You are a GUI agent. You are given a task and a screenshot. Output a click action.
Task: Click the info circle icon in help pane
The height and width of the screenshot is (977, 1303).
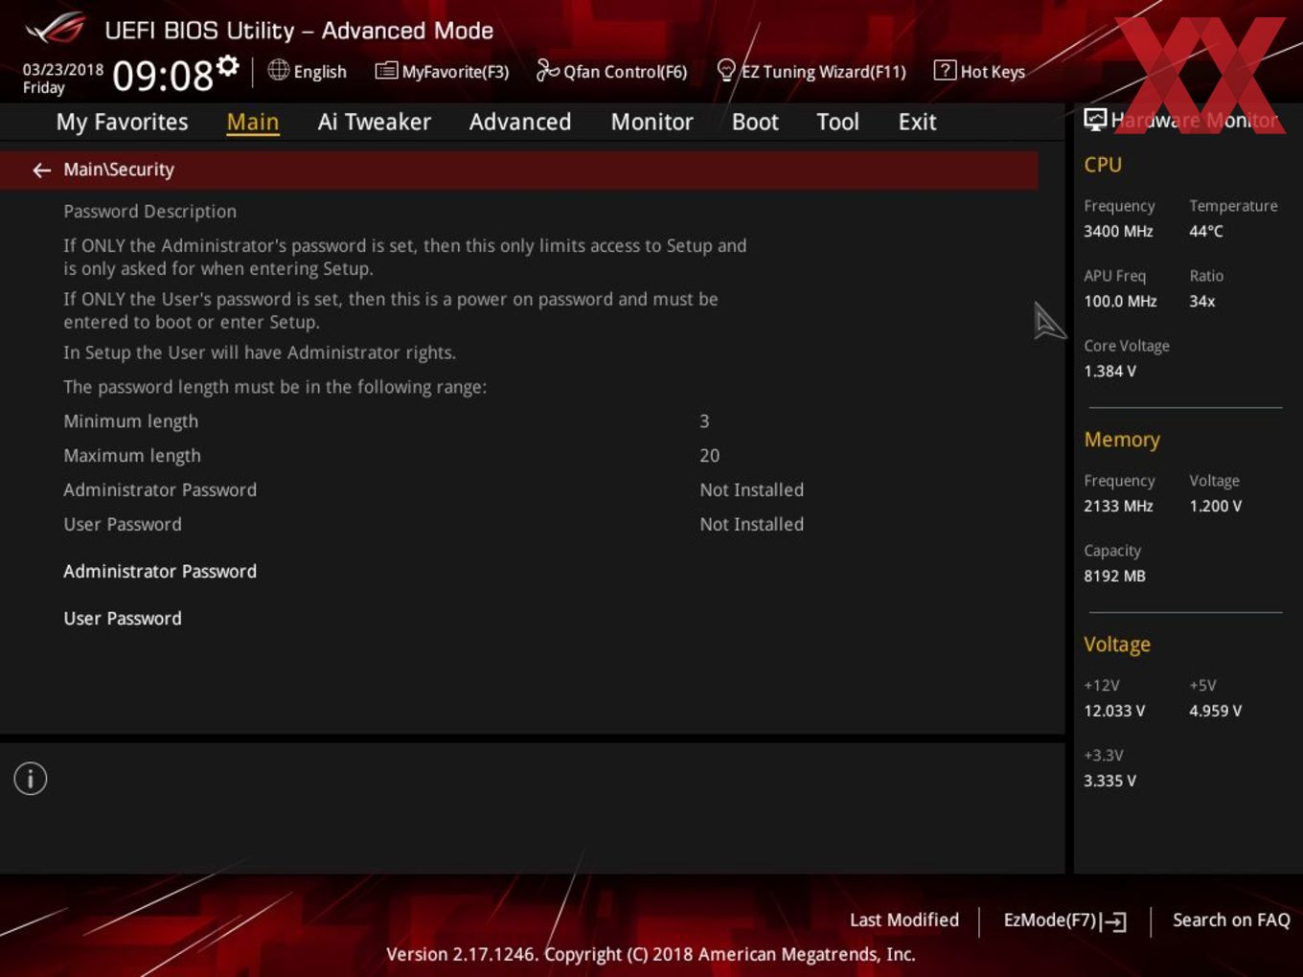tap(31, 779)
